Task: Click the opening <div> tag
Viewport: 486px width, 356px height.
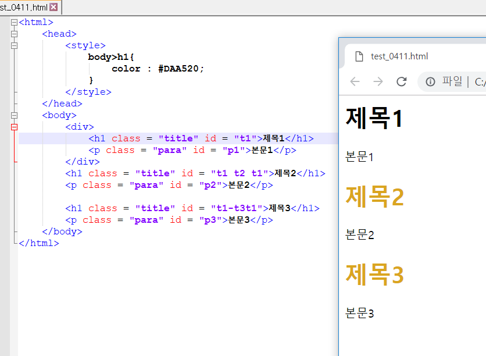Action: point(79,127)
